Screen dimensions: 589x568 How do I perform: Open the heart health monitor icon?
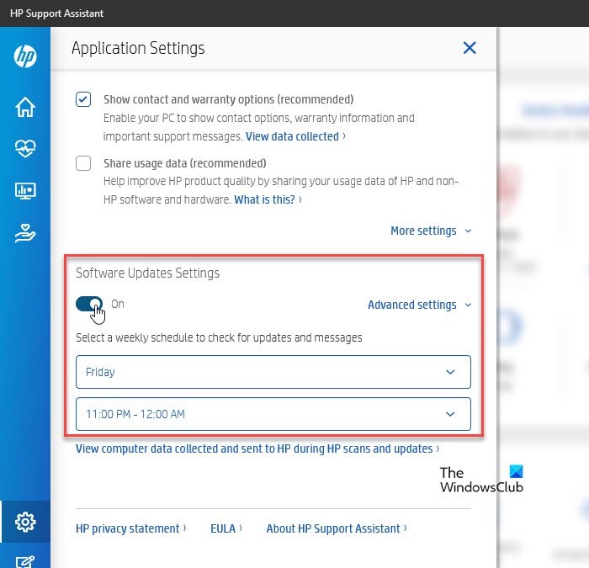click(25, 148)
